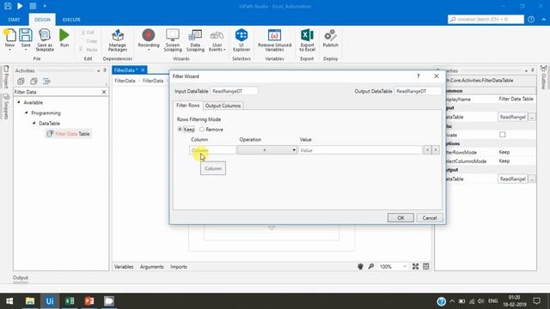This screenshot has width=550, height=309.
Task: Open the Variables panel
Action: tap(124, 267)
